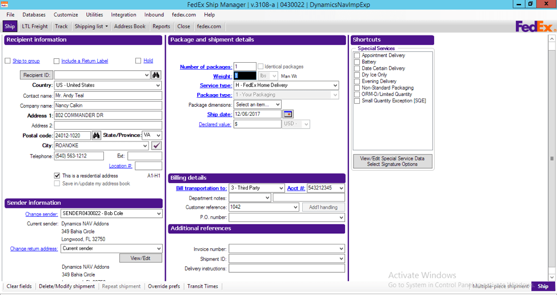Open the ship date calendar icon

288,114
